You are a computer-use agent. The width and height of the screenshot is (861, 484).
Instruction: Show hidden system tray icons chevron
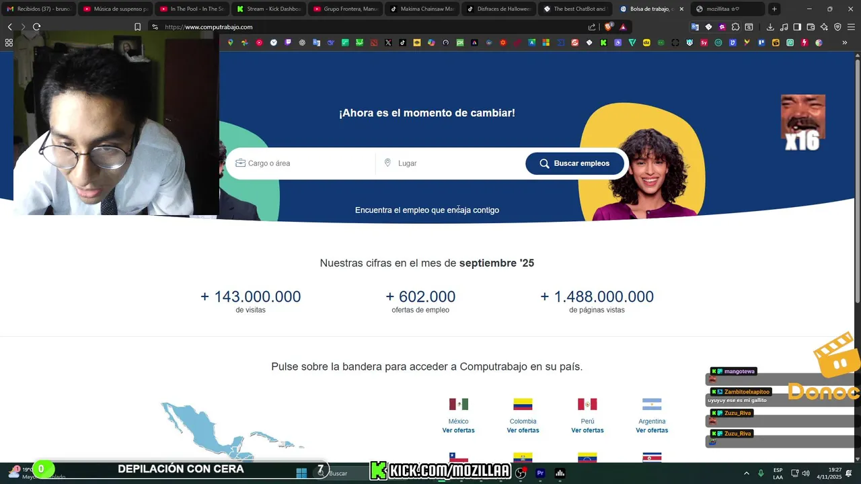tap(746, 473)
